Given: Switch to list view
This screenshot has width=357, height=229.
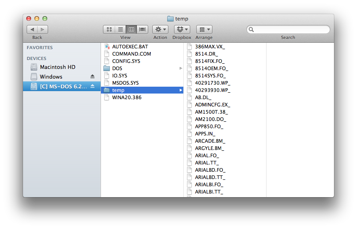Looking at the screenshot, I should (x=120, y=29).
